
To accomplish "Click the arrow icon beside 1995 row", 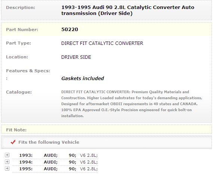I will coord(7,168).
